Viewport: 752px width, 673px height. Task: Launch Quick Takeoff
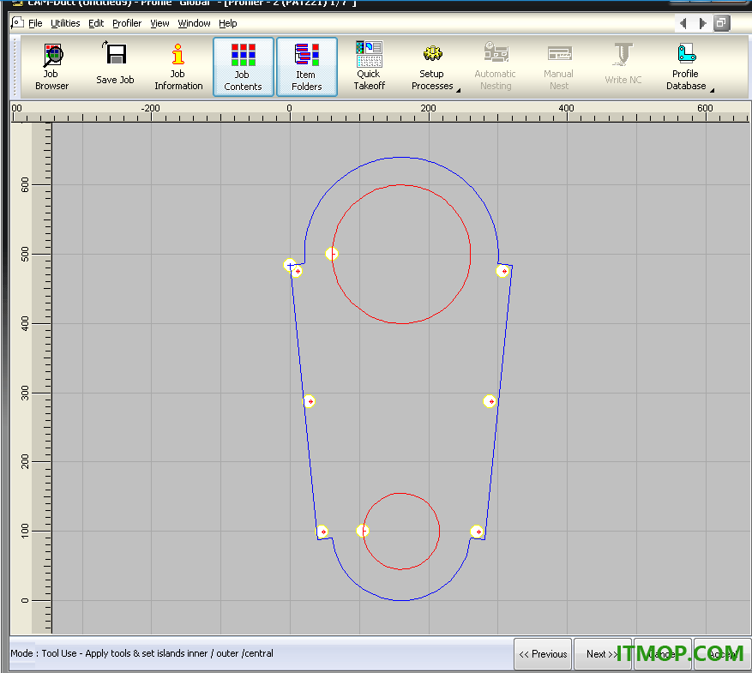pos(370,67)
